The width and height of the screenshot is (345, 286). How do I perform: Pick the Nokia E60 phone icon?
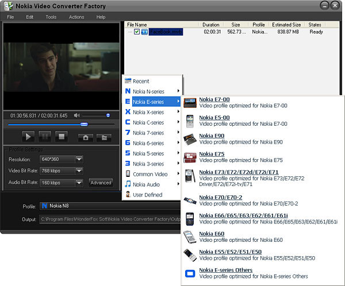point(189,237)
